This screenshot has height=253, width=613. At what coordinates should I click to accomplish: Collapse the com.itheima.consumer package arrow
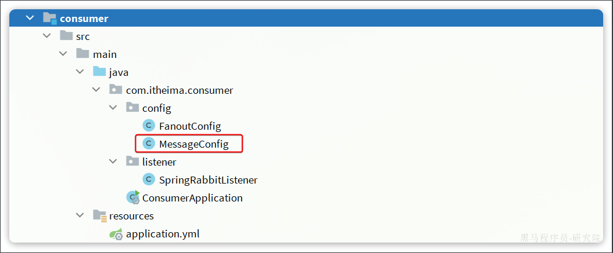pyautogui.click(x=96, y=90)
